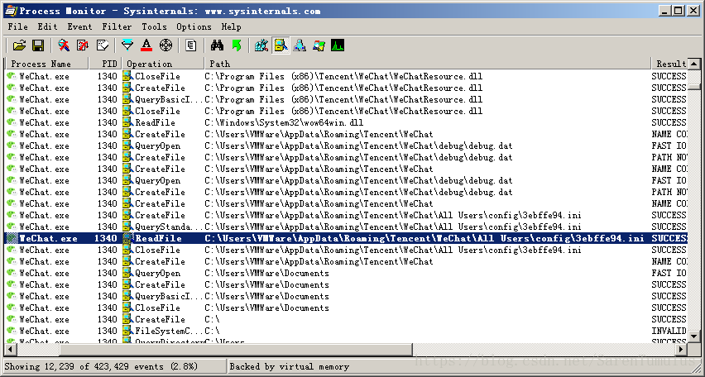Open the Options menu
This screenshot has width=705, height=377.
pos(194,27)
